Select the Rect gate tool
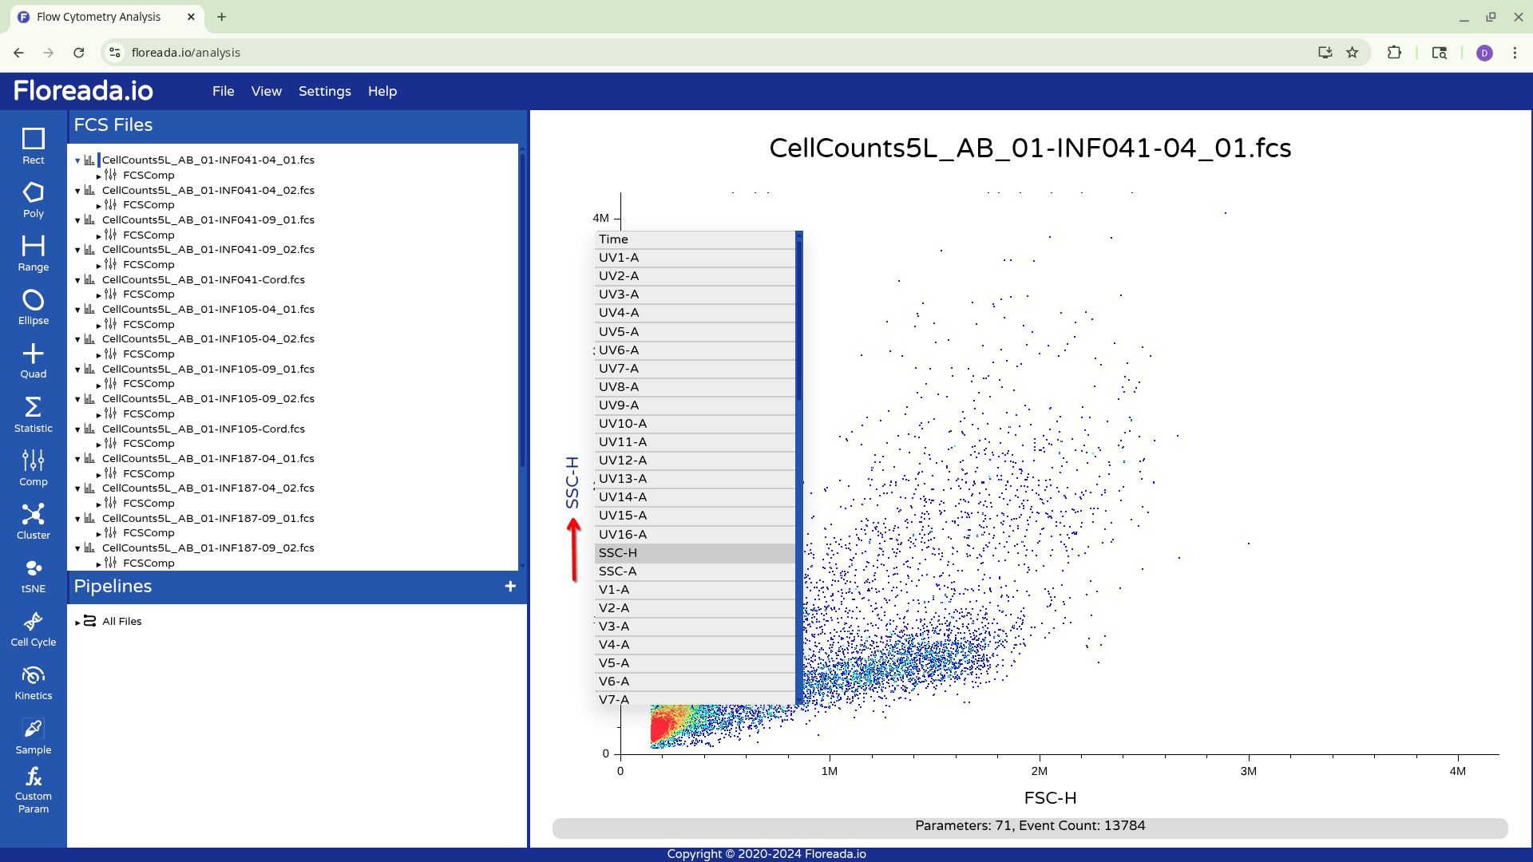1533x862 pixels. pyautogui.click(x=33, y=146)
